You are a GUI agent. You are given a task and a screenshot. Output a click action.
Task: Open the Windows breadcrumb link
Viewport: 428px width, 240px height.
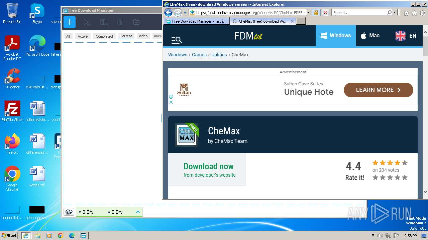click(178, 55)
